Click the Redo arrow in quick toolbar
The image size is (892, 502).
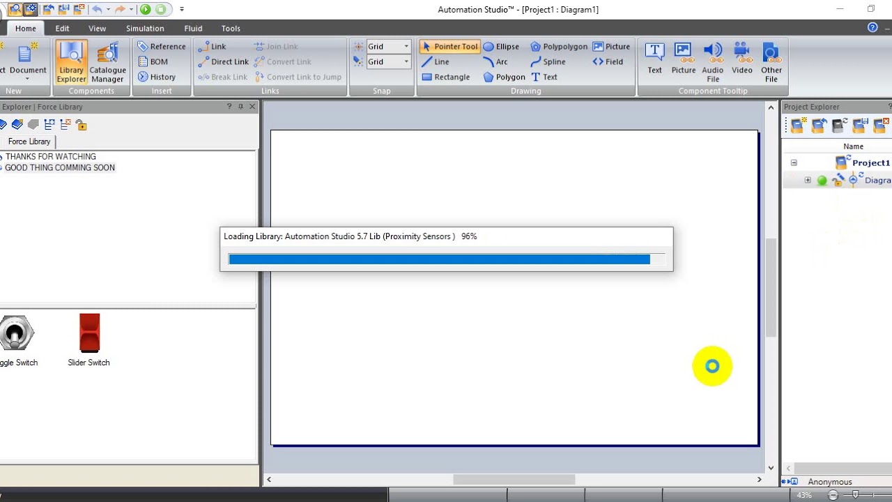click(x=120, y=9)
